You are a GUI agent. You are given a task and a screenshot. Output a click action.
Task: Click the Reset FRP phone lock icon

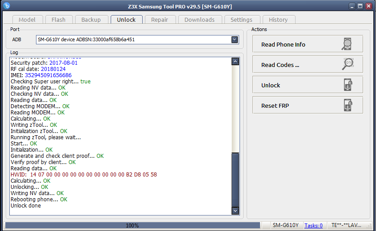click(348, 105)
